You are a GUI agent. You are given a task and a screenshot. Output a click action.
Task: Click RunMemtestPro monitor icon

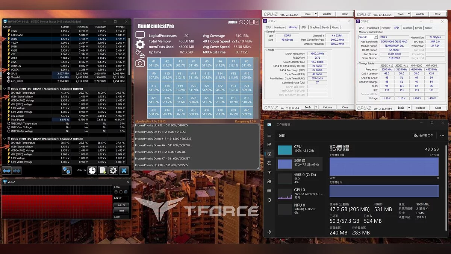[x=140, y=36]
